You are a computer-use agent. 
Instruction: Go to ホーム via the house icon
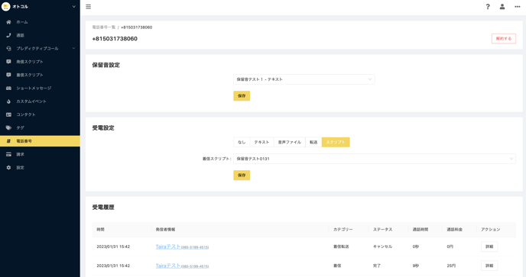pyautogui.click(x=8, y=22)
